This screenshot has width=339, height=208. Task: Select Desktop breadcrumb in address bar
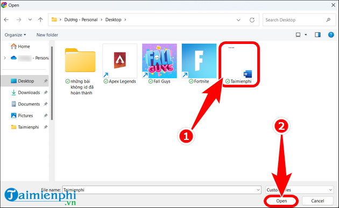(x=114, y=20)
